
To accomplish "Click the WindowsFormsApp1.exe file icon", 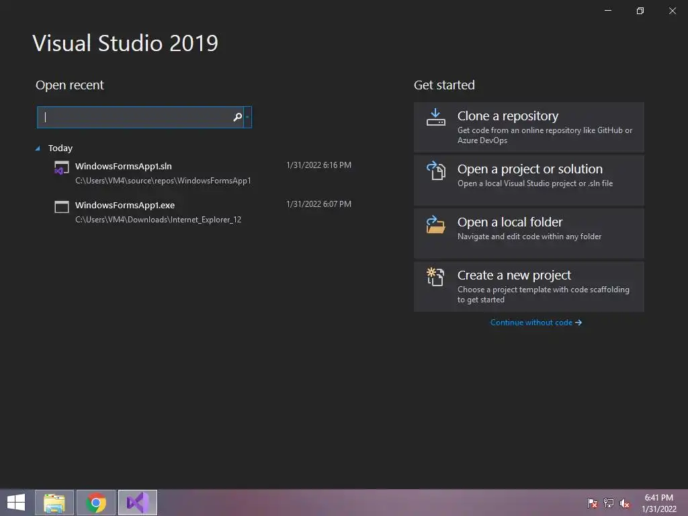I will pos(61,207).
